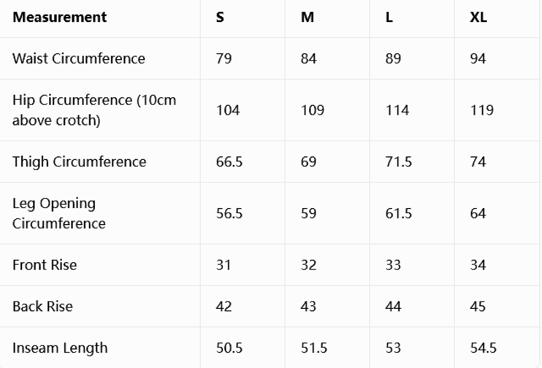Select the Leg Opening Circumference label
This screenshot has height=368, width=542.
pyautogui.click(x=59, y=214)
